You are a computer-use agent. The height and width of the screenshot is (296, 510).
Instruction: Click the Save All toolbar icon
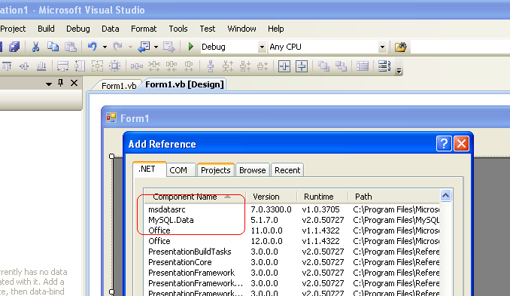tap(14, 47)
